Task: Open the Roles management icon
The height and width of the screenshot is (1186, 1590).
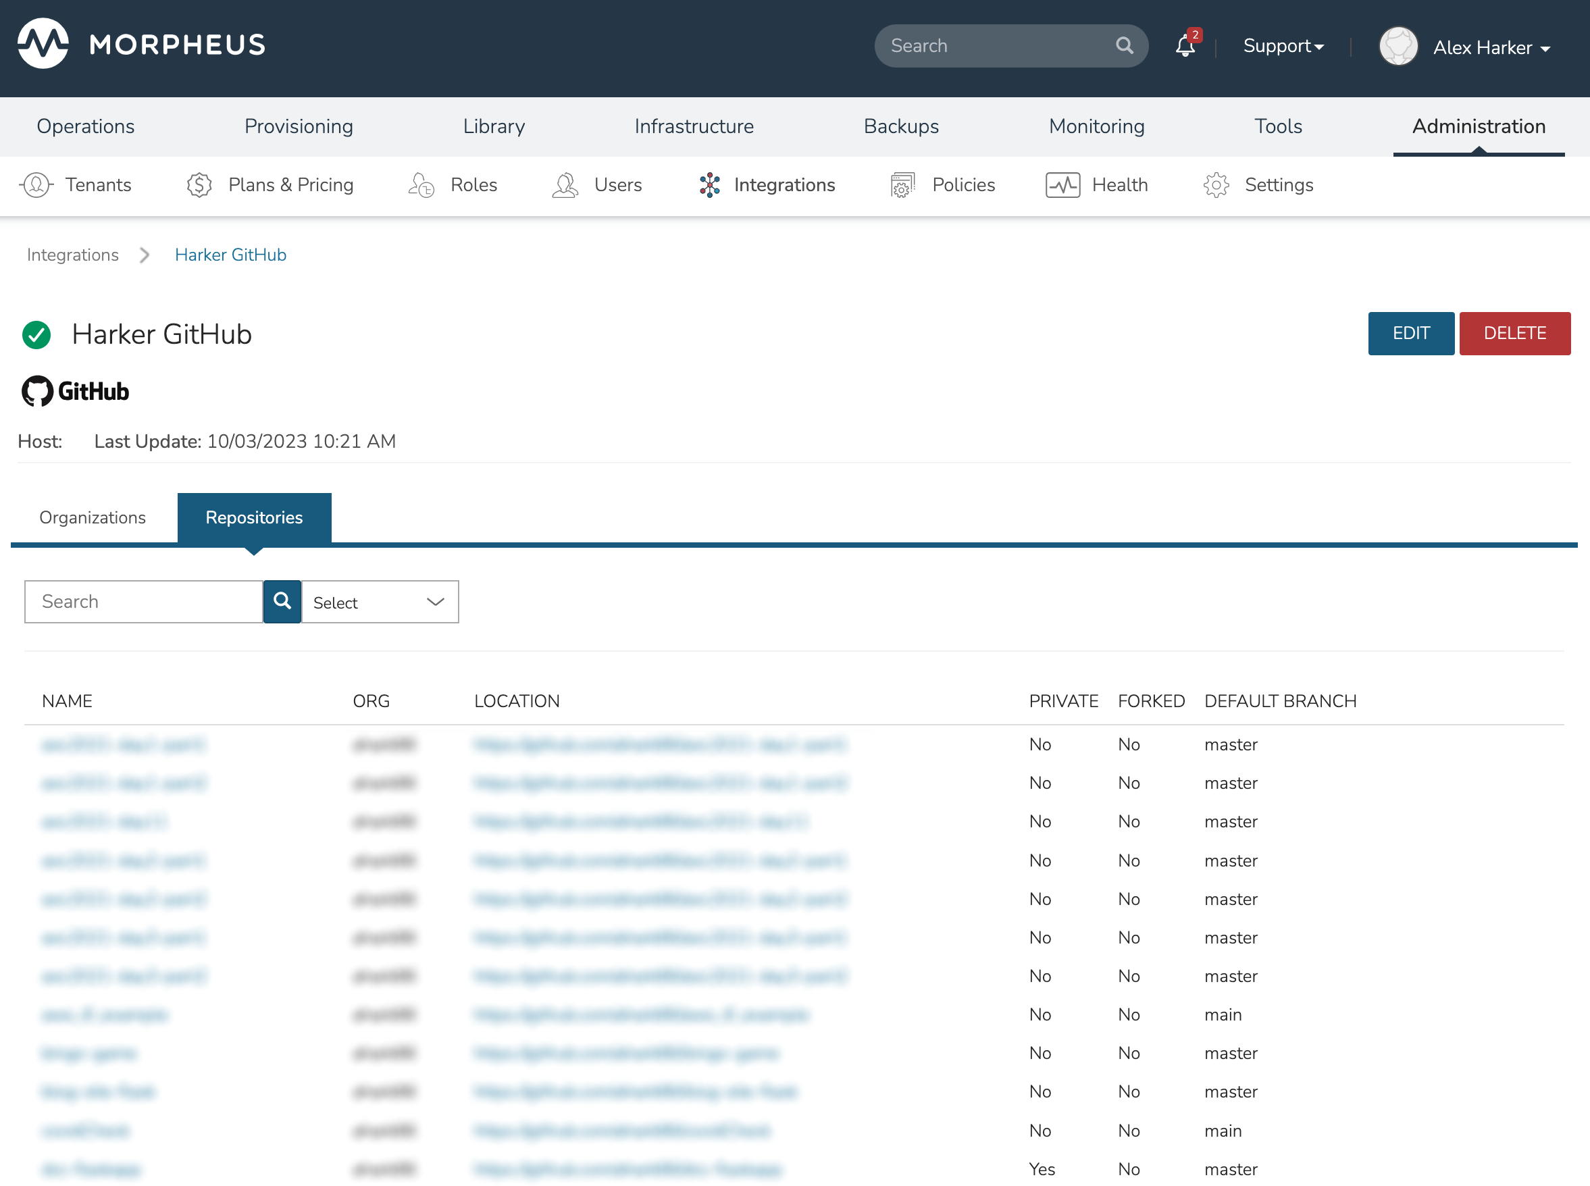Action: pyautogui.click(x=420, y=184)
